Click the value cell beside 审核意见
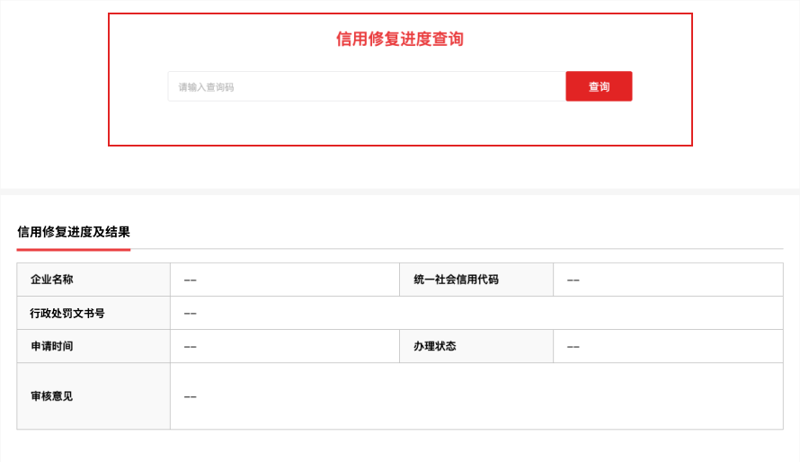The height and width of the screenshot is (462, 800). [x=476, y=396]
